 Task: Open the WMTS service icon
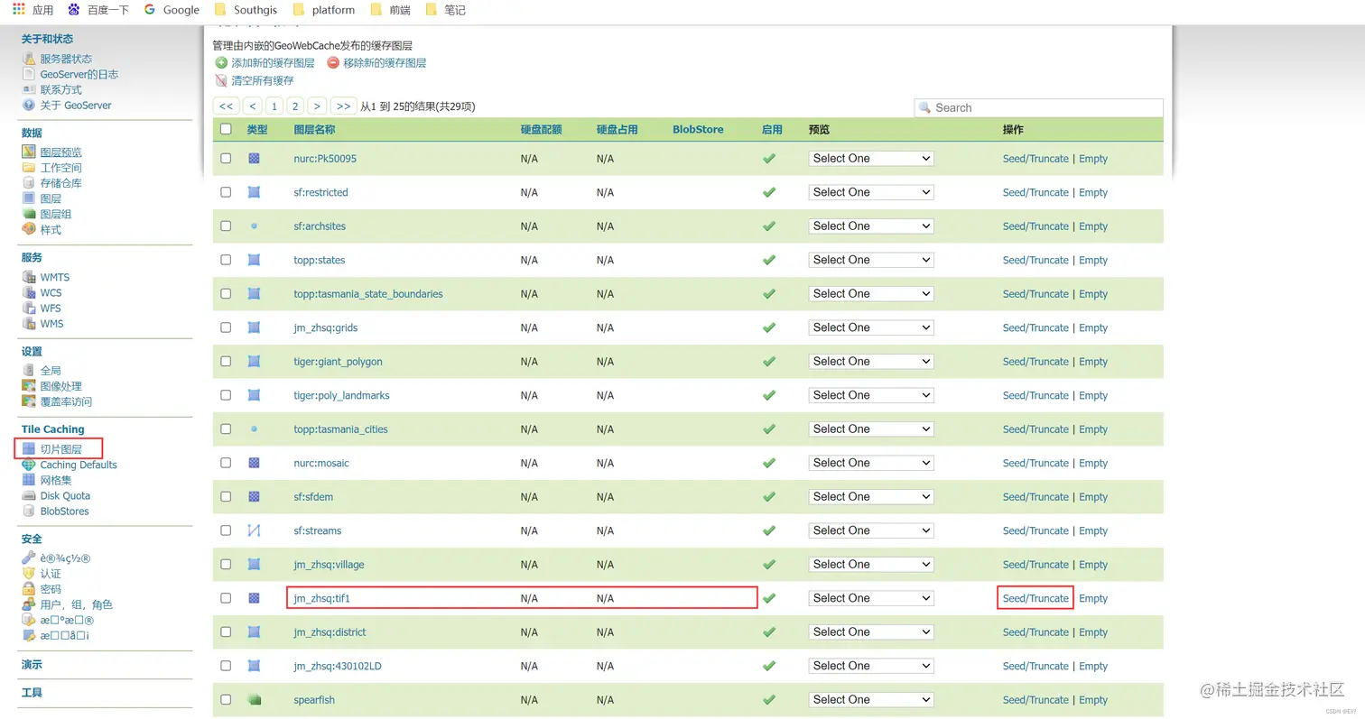(29, 277)
